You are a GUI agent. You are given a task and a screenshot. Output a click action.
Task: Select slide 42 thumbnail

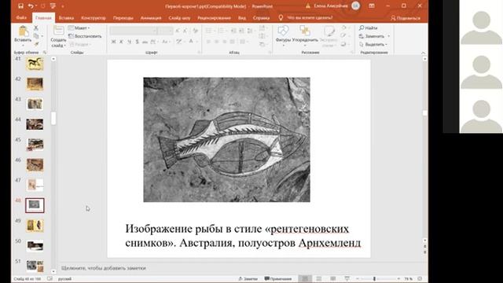pyautogui.click(x=35, y=84)
